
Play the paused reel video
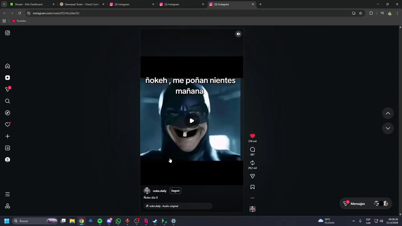tap(192, 121)
